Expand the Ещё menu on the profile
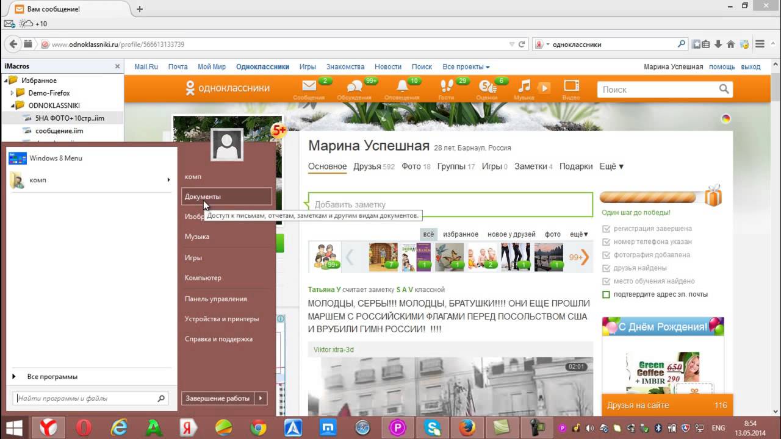Screen dimensions: 781x439 coord(611,166)
